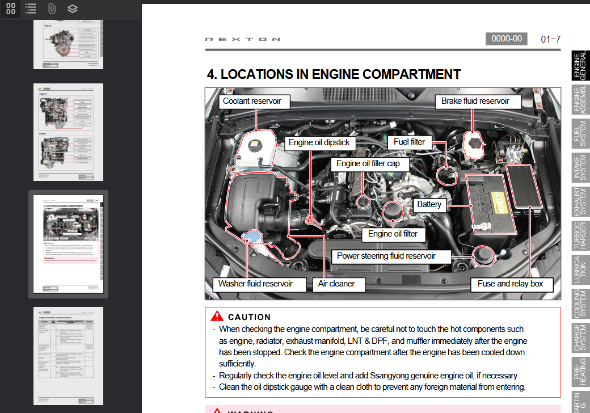Open layers panel in sidebar
This screenshot has width=590, height=413.
tap(72, 9)
